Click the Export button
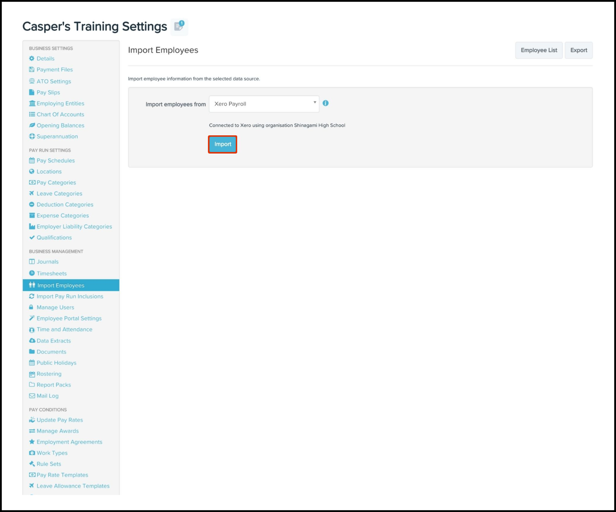 (578, 50)
